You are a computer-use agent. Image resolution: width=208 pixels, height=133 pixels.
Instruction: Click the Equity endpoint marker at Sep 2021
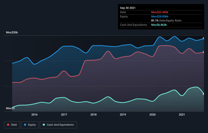204,38
